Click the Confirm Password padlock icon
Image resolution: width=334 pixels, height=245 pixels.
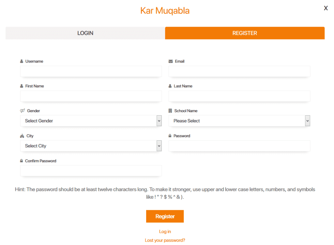(22, 161)
